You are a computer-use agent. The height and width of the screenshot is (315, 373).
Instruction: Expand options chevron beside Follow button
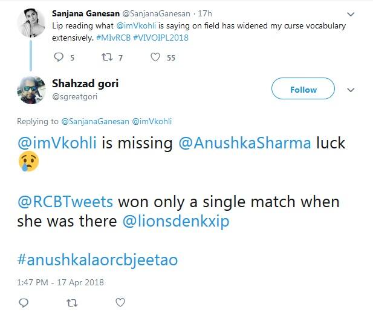coord(351,90)
